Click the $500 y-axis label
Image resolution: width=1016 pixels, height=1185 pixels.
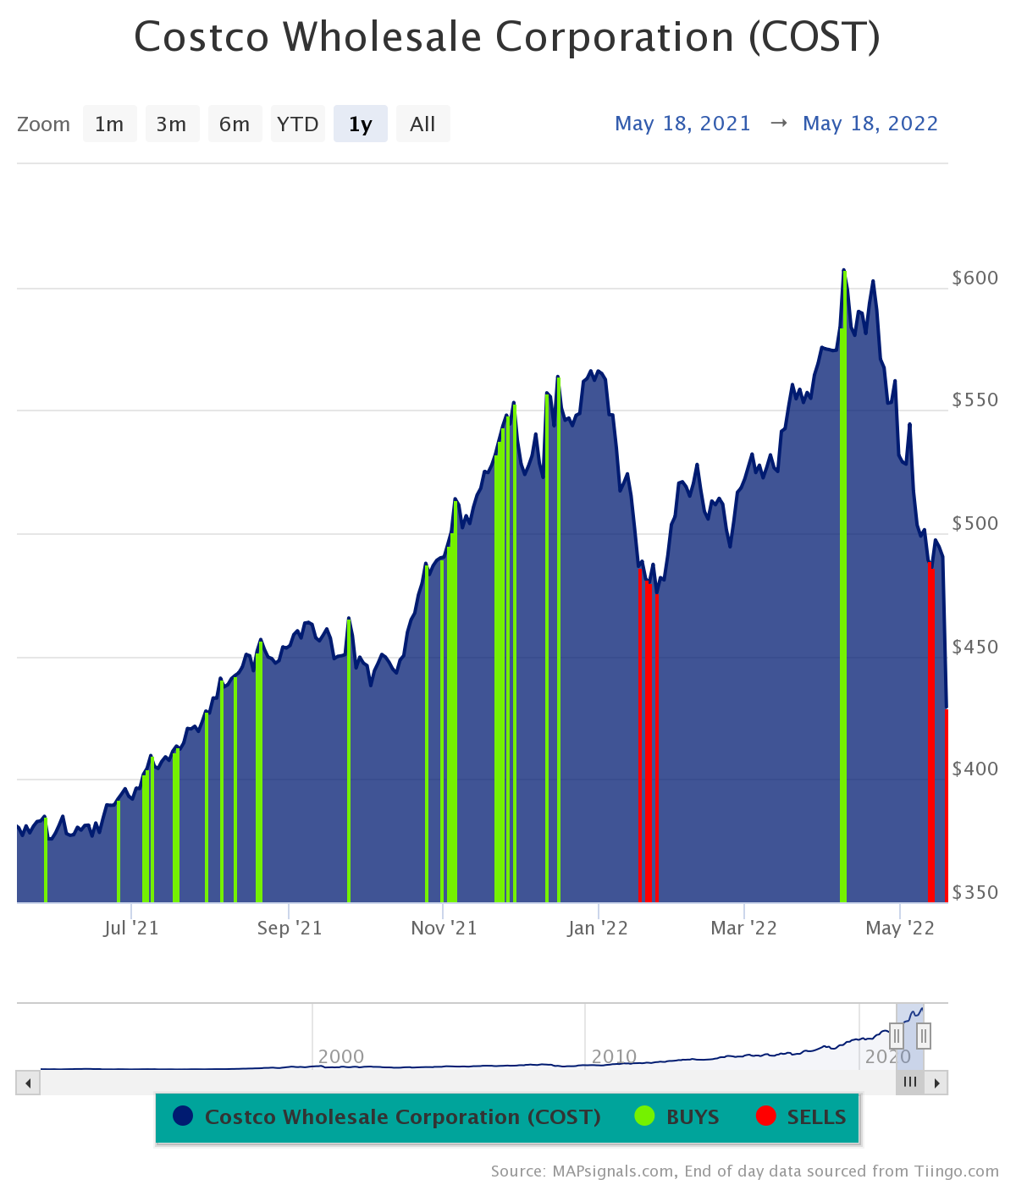(x=975, y=523)
